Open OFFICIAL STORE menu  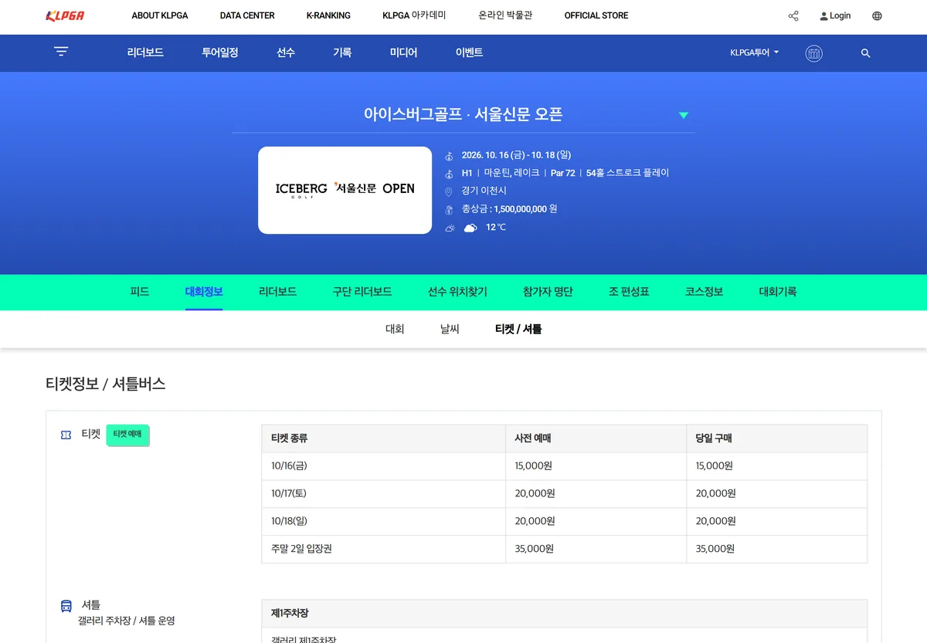point(596,15)
